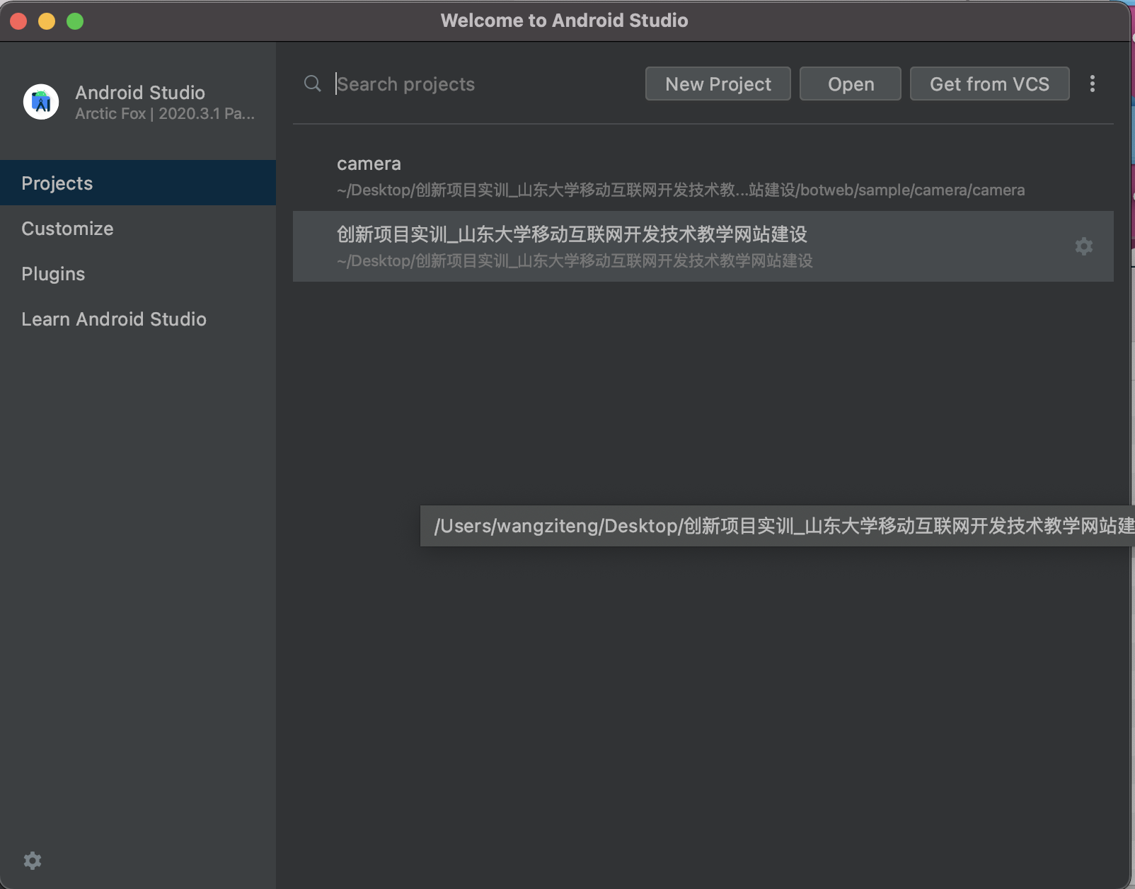1135x889 pixels.
Task: Click the search magnifier icon
Action: point(312,84)
